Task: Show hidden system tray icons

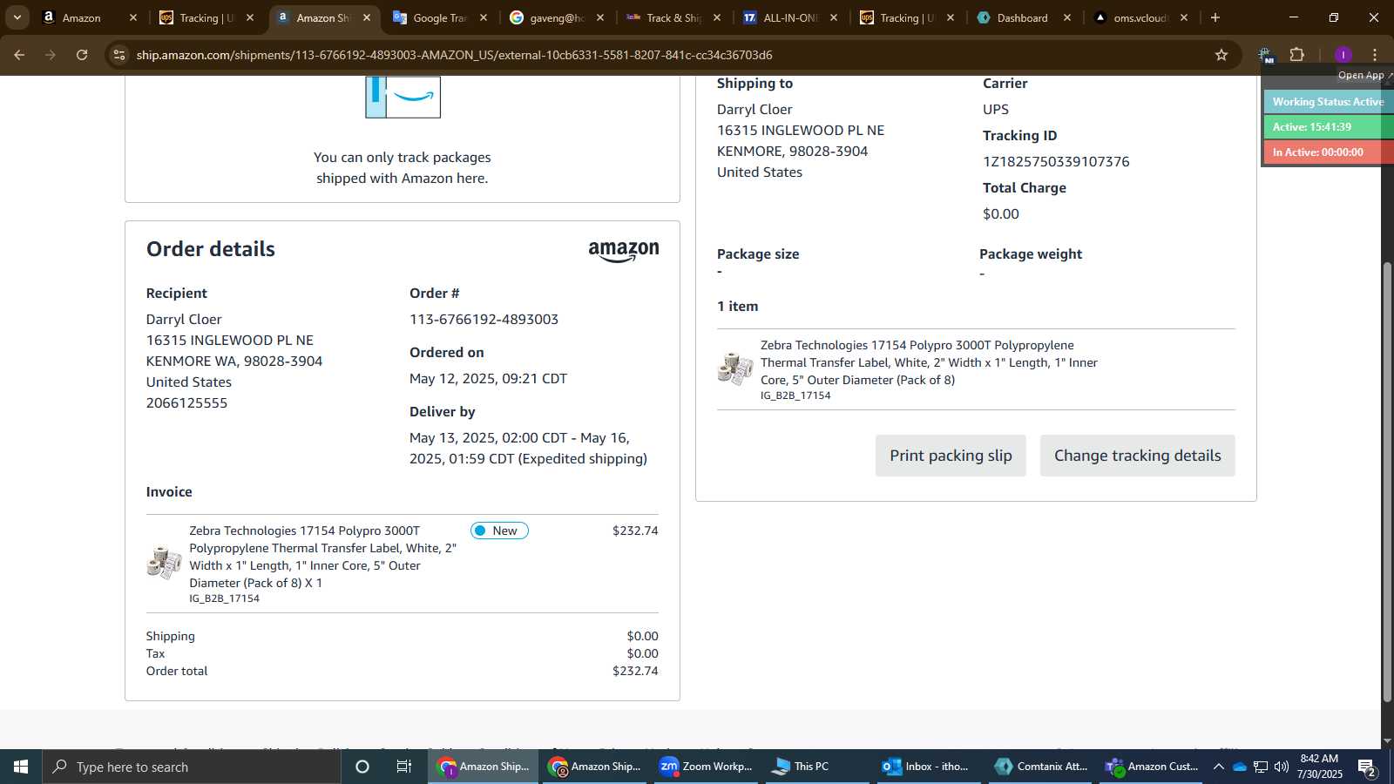Action: point(1218,767)
